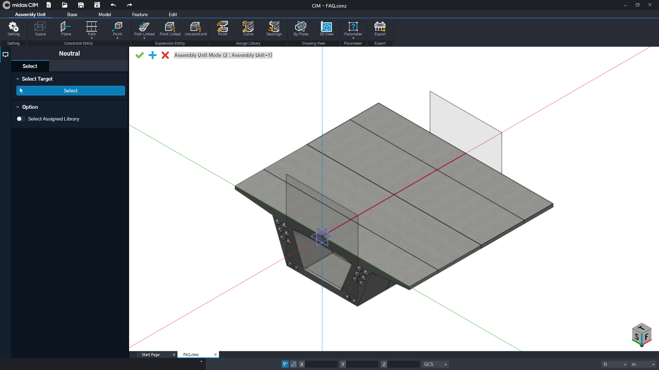659x370 pixels.
Task: Open By Plane drawing view
Action: (x=301, y=29)
